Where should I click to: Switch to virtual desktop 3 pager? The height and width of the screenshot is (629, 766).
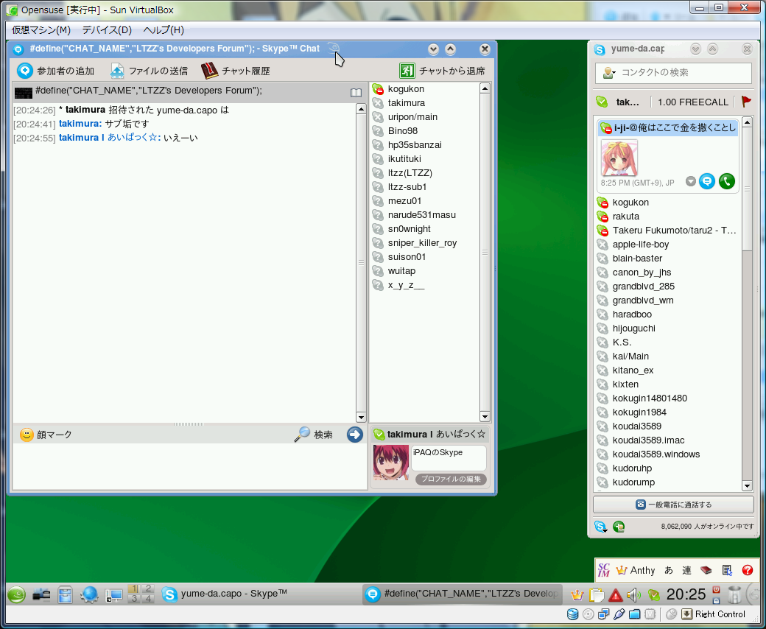point(134,599)
